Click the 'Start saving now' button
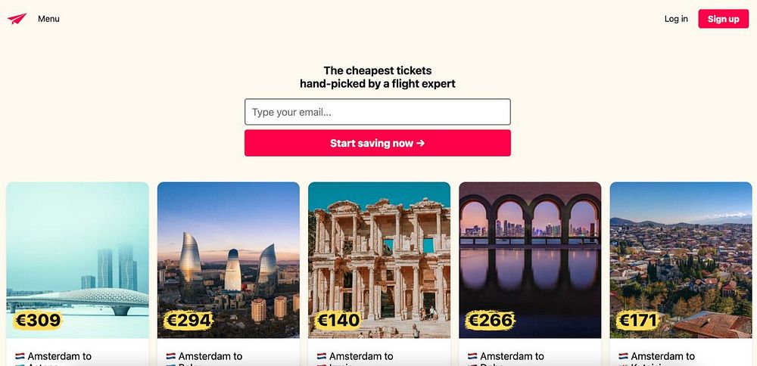This screenshot has width=757, height=366. click(378, 143)
